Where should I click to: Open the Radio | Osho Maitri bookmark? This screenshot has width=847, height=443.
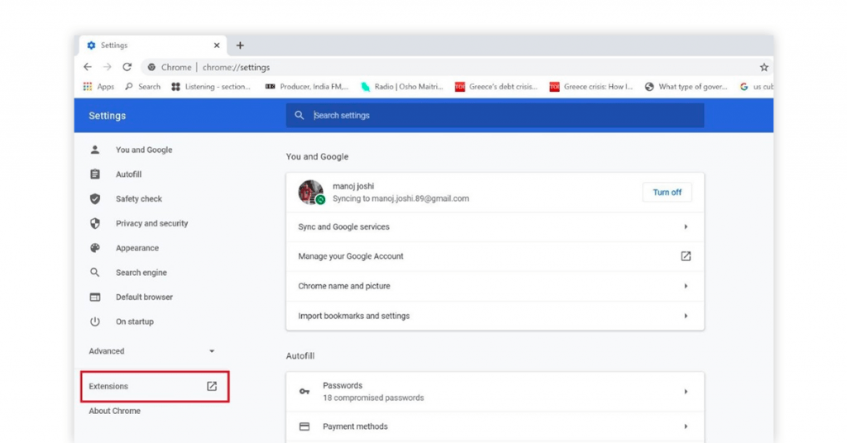tap(402, 86)
